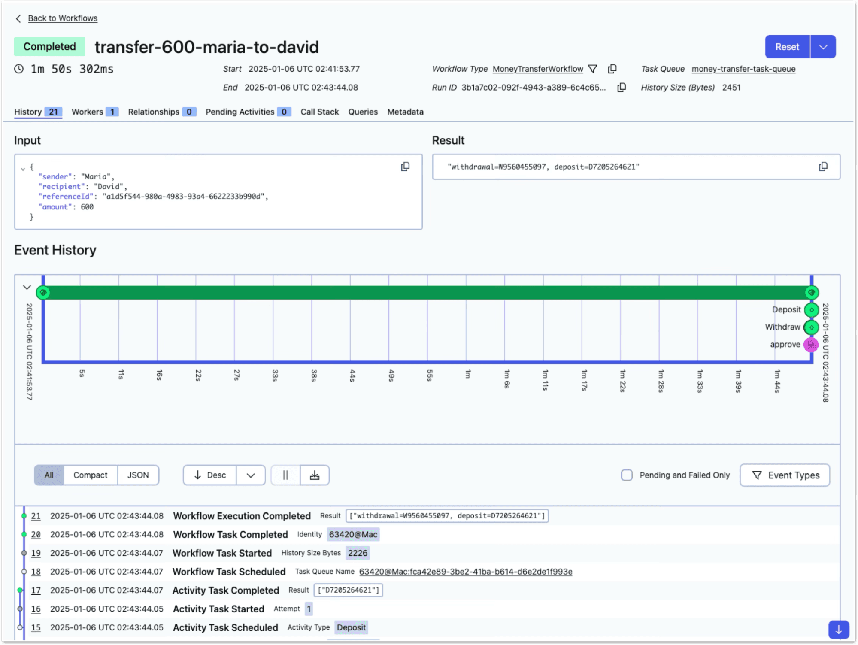The image size is (858, 645).
Task: Copy the Result value
Action: [x=823, y=167]
